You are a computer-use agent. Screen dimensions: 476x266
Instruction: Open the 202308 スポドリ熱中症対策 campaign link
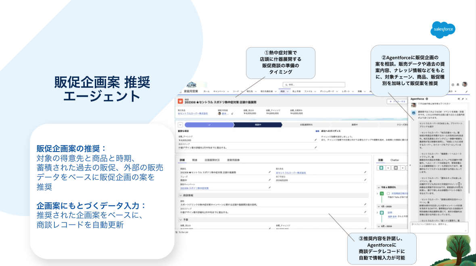tap(194, 188)
